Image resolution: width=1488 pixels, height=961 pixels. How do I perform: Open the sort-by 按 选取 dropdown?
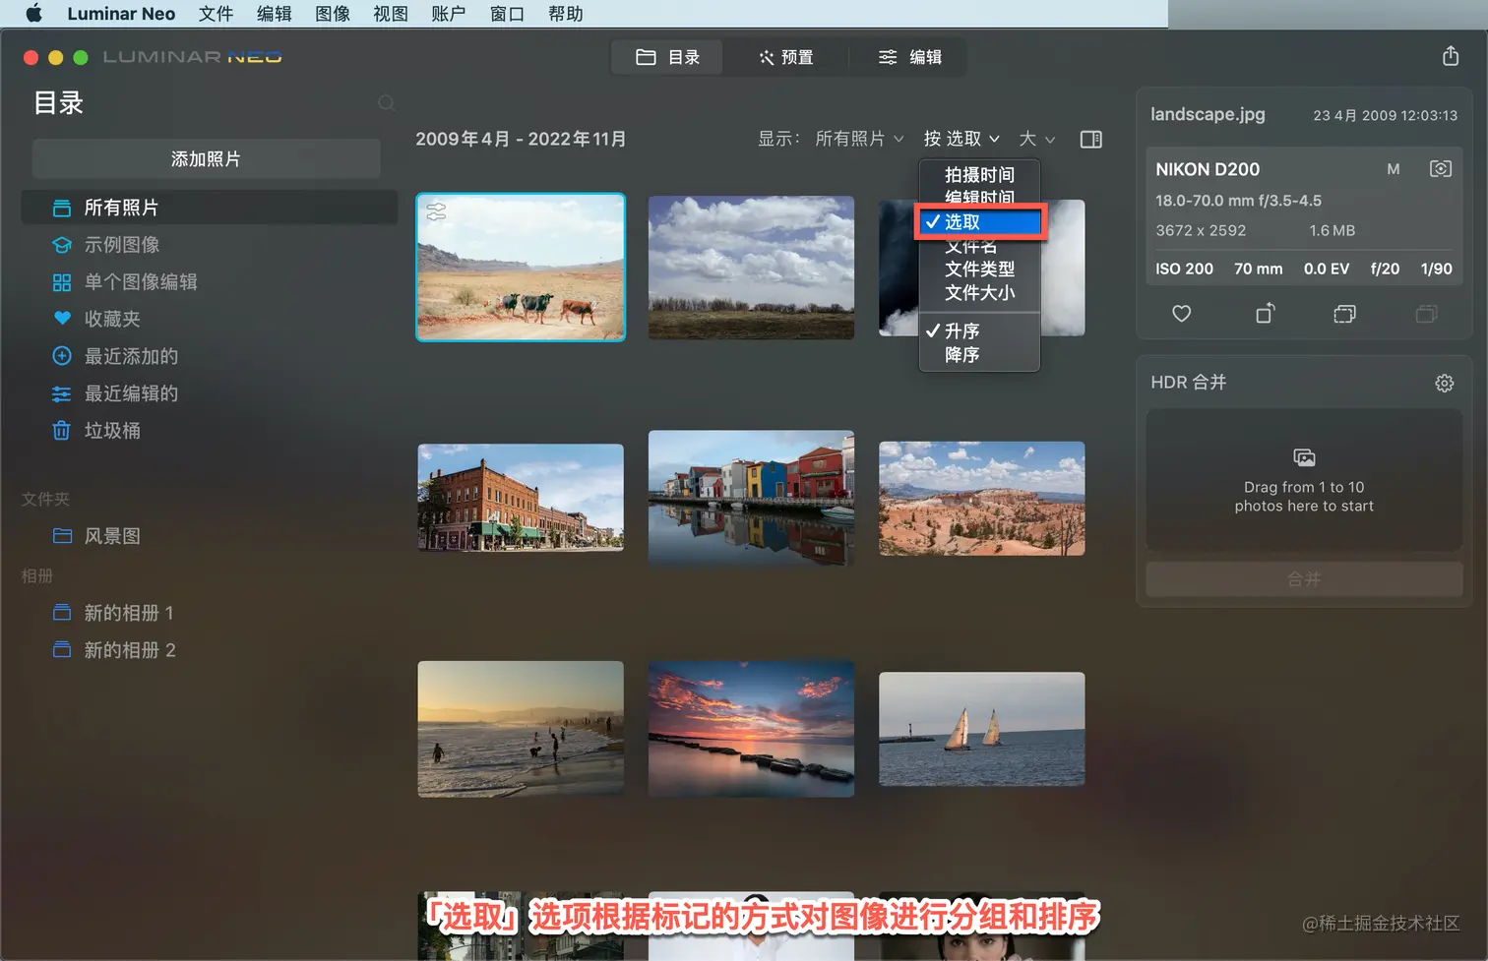(961, 139)
